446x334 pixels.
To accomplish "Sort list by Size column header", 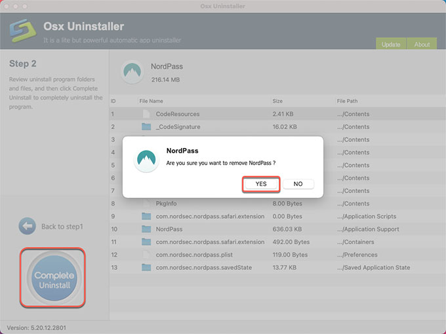I will click(x=279, y=102).
